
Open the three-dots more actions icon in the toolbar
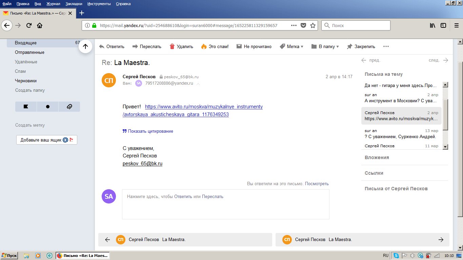click(386, 47)
